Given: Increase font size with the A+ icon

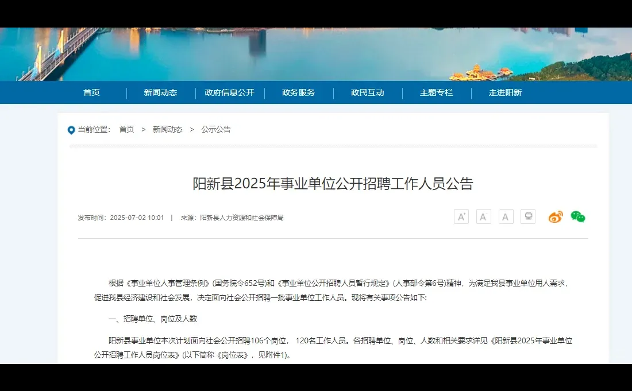Looking at the screenshot, I should point(461,216).
